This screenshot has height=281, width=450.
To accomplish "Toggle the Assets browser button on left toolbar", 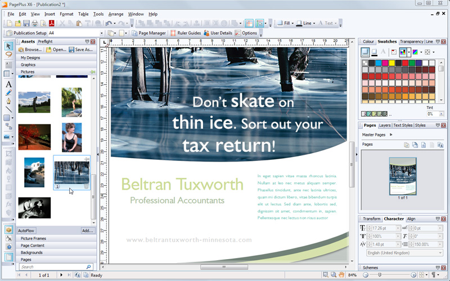I will [x=8, y=230].
